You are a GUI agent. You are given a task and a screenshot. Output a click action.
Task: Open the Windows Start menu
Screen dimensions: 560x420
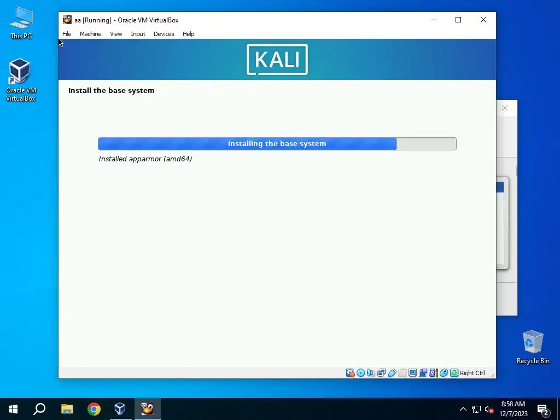coord(13,409)
